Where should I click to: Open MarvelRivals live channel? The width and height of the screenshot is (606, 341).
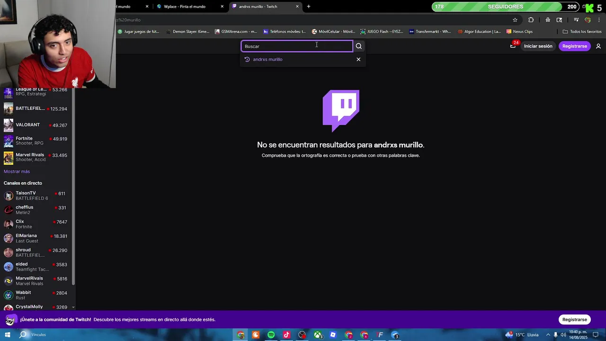pyautogui.click(x=36, y=281)
